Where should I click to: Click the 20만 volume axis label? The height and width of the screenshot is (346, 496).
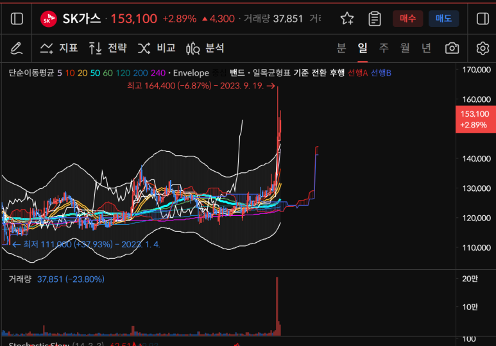pos(470,279)
